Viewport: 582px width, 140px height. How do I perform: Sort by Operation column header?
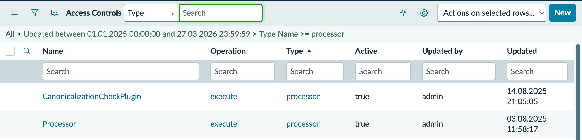[228, 51]
